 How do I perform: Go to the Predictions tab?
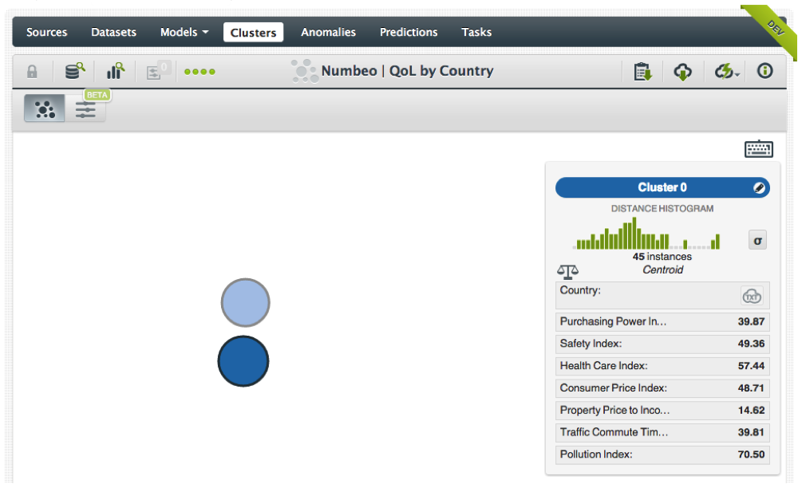[409, 33]
